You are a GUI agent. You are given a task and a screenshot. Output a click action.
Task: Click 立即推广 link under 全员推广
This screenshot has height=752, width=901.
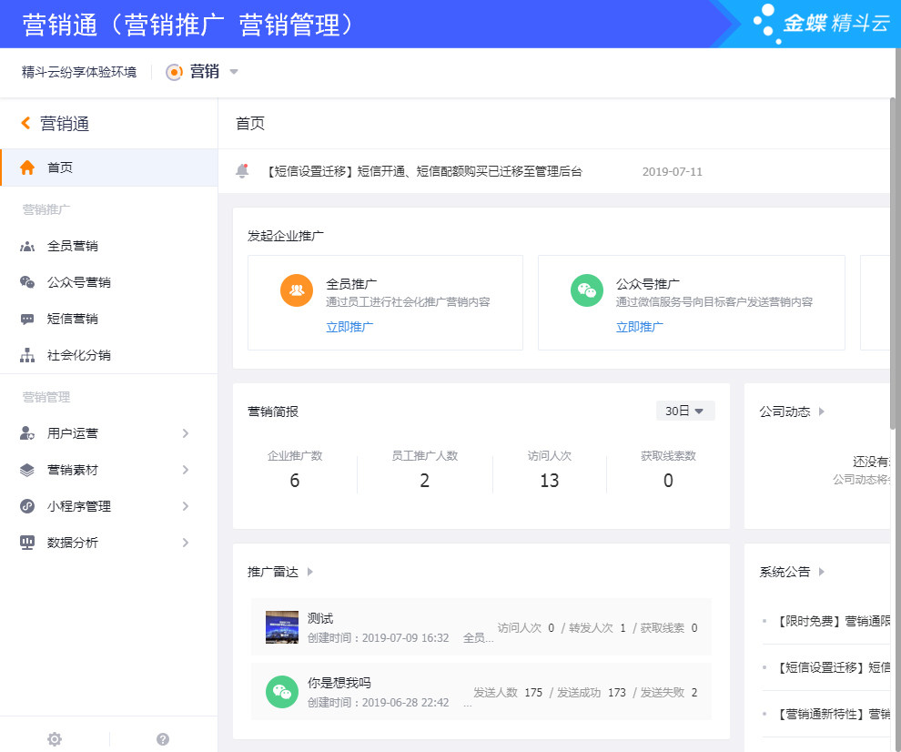[x=349, y=327]
